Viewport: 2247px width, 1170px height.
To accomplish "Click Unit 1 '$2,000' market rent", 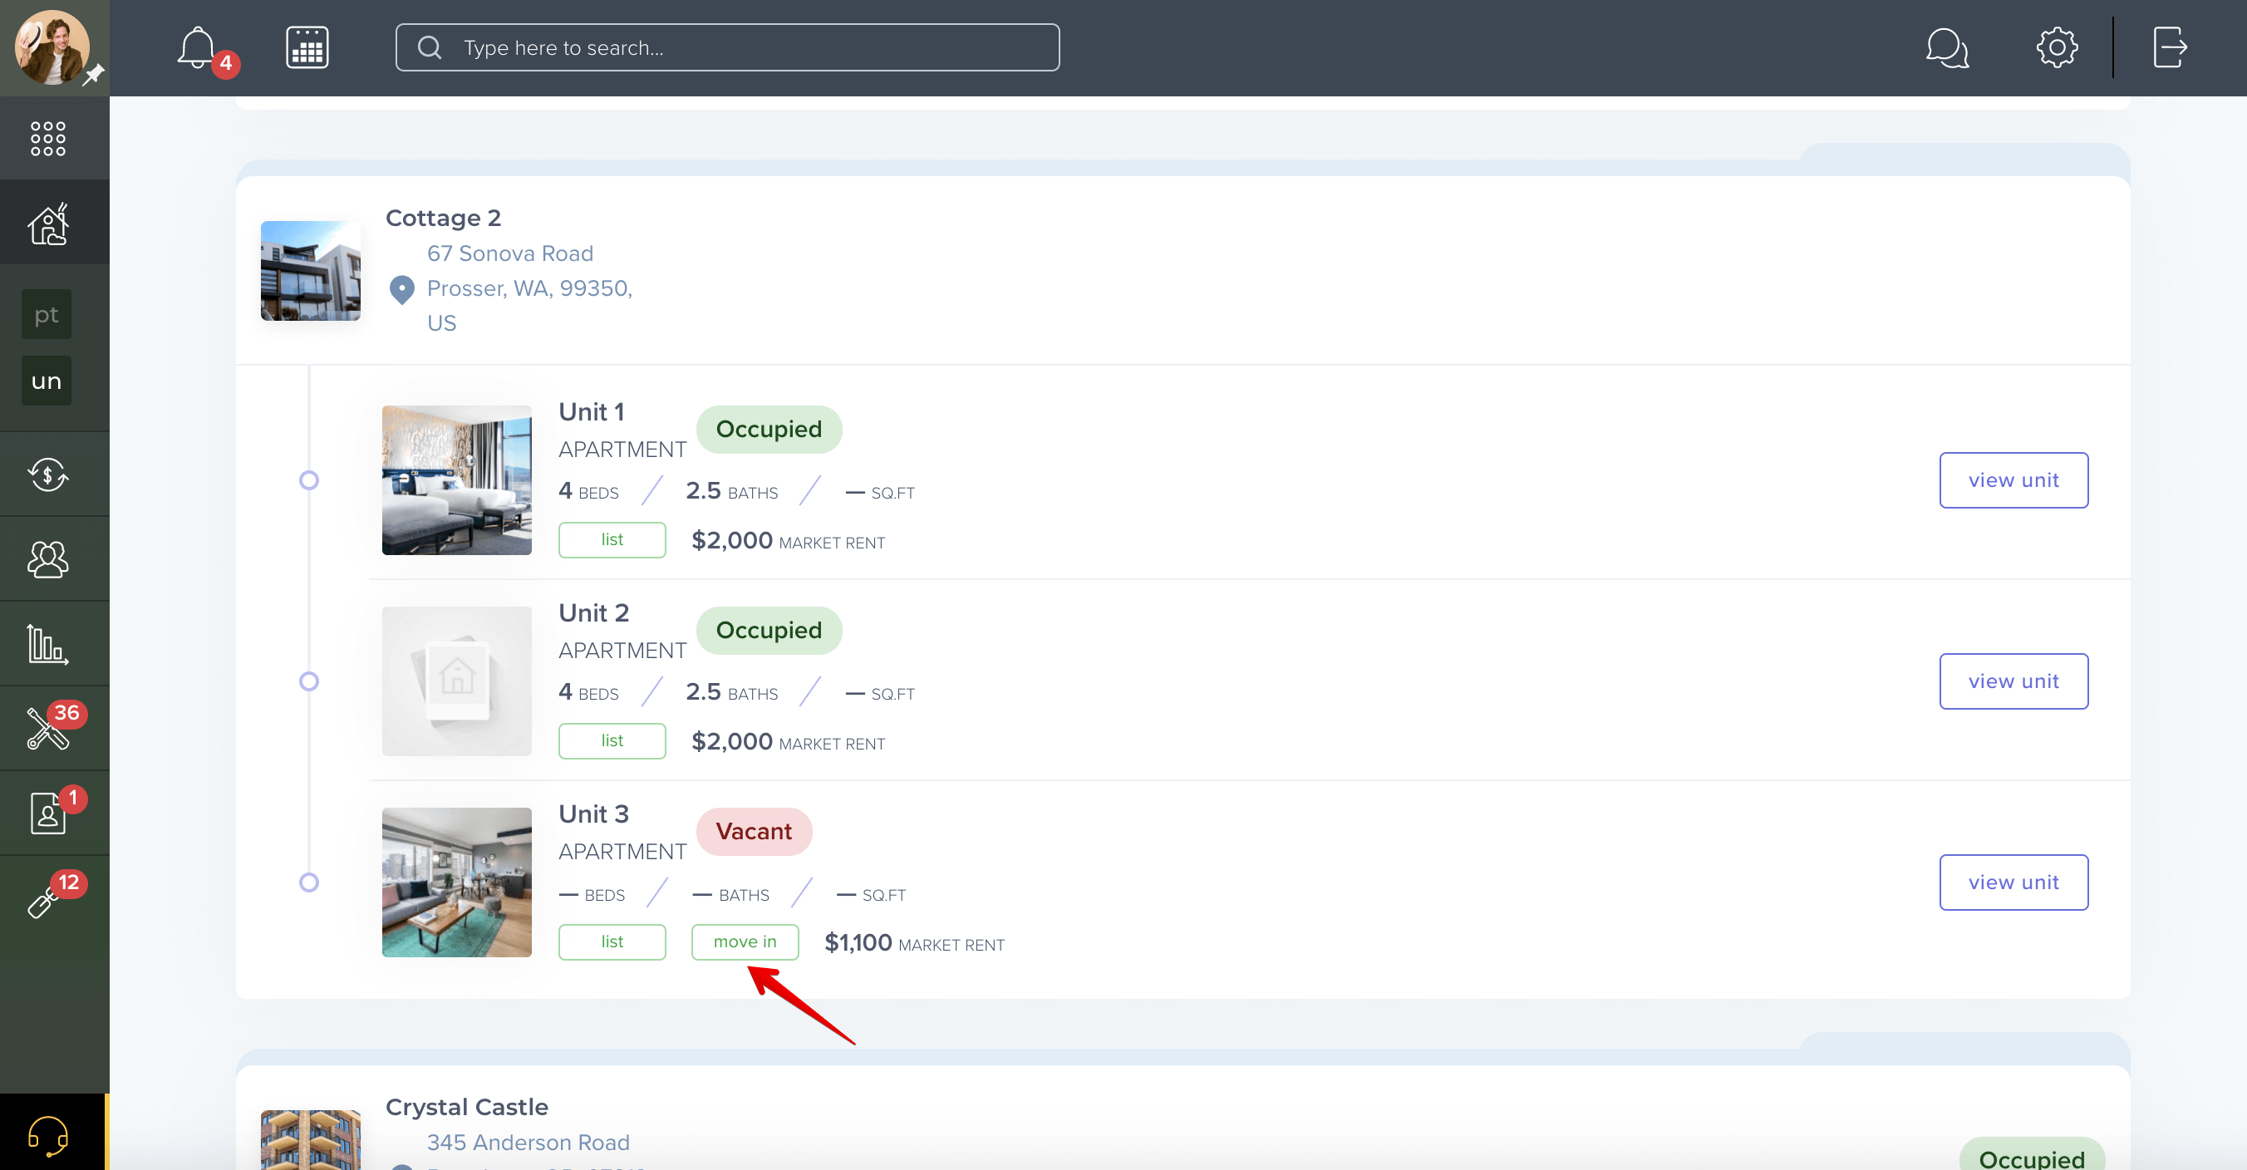I will click(731, 540).
